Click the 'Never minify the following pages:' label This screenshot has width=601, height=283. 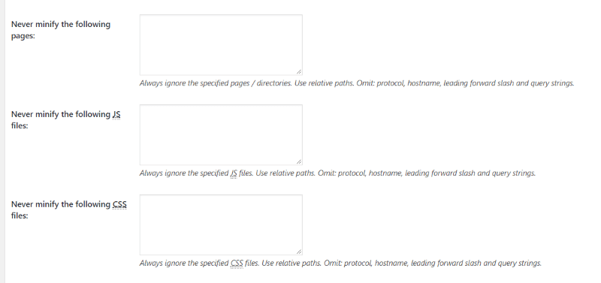pos(61,30)
